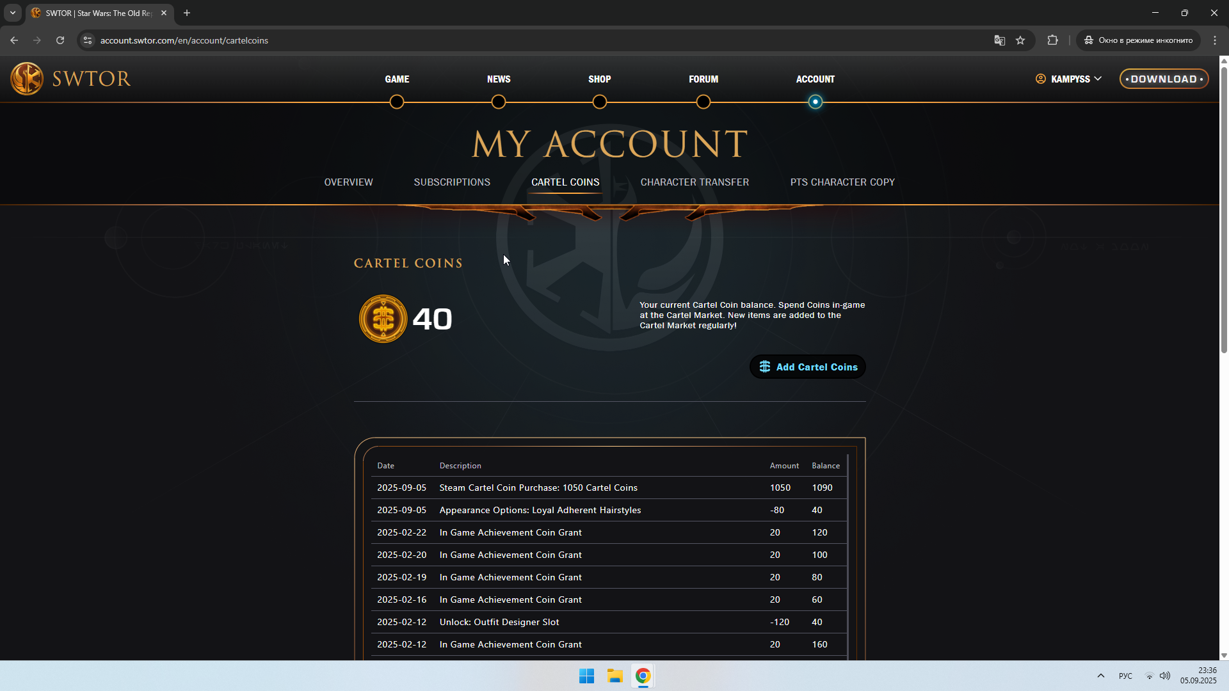Click the translate page icon
Screen dimensions: 1229x691
point(999,40)
